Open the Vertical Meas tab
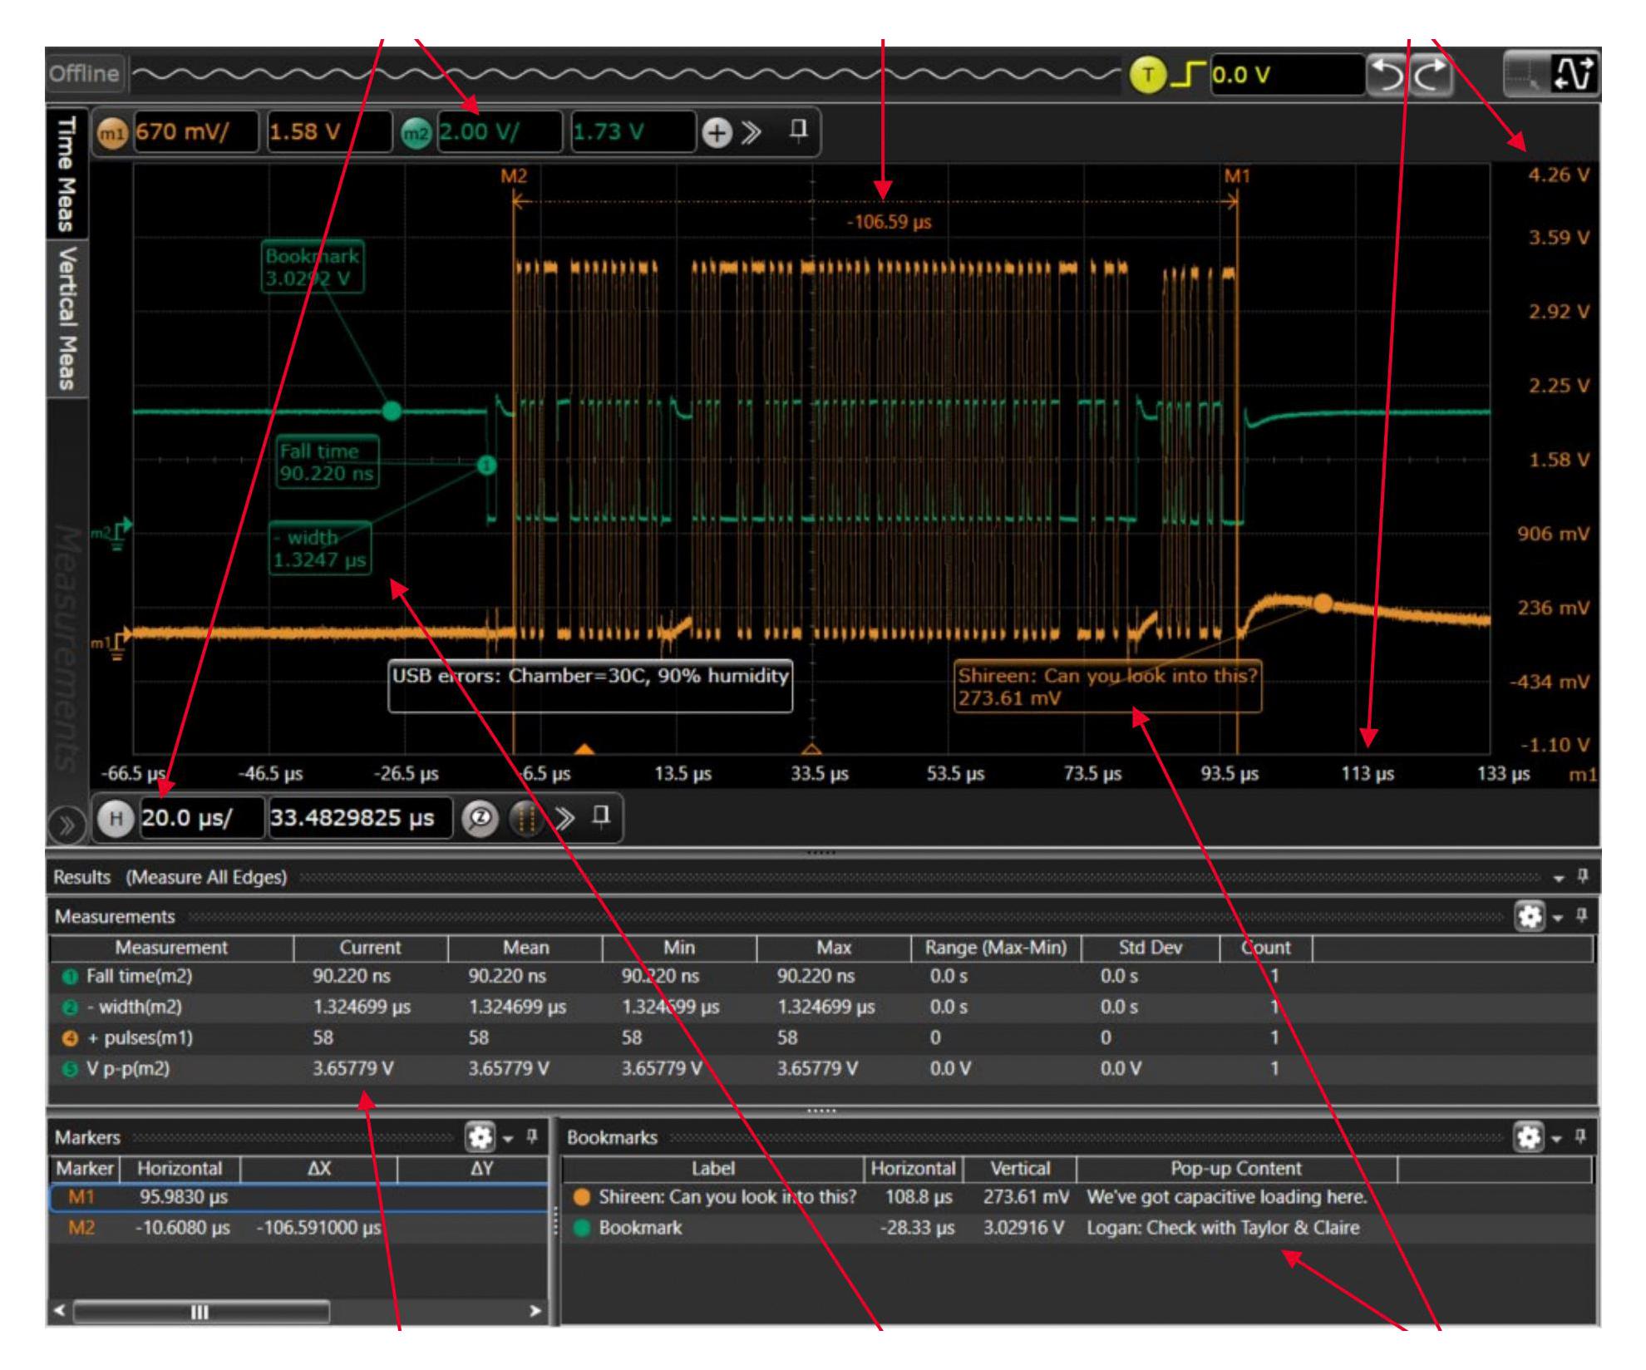This screenshot has width=1646, height=1370. (x=67, y=318)
